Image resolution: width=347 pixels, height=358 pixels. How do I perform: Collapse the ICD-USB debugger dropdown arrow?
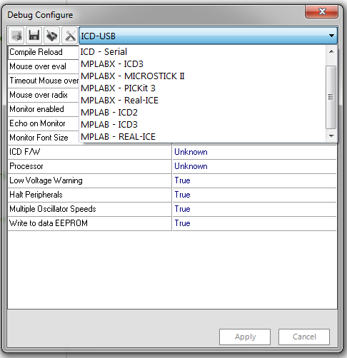click(331, 36)
